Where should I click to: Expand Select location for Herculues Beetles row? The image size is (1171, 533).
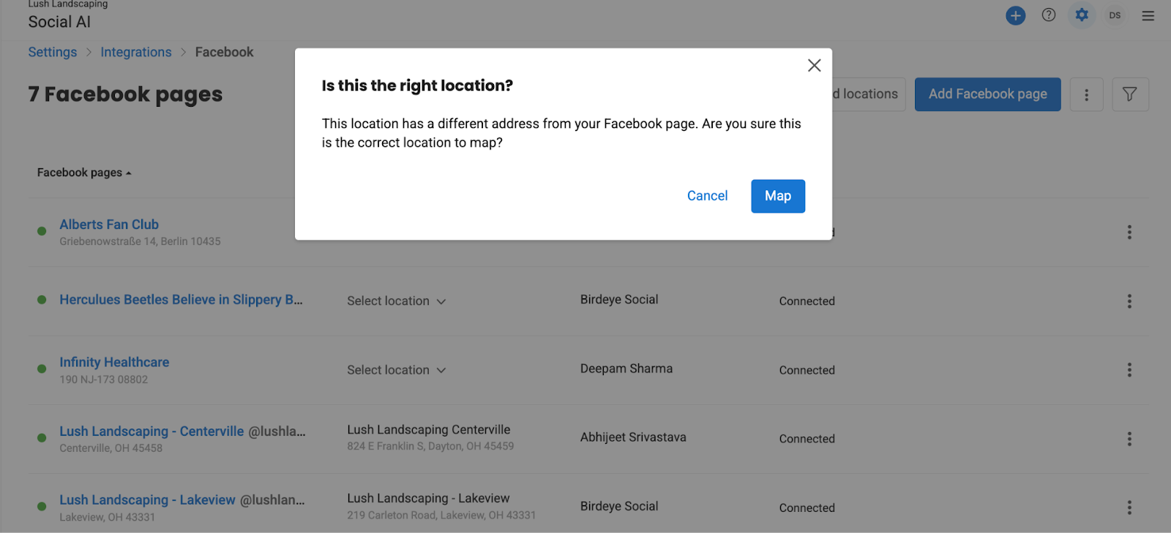[x=396, y=301]
